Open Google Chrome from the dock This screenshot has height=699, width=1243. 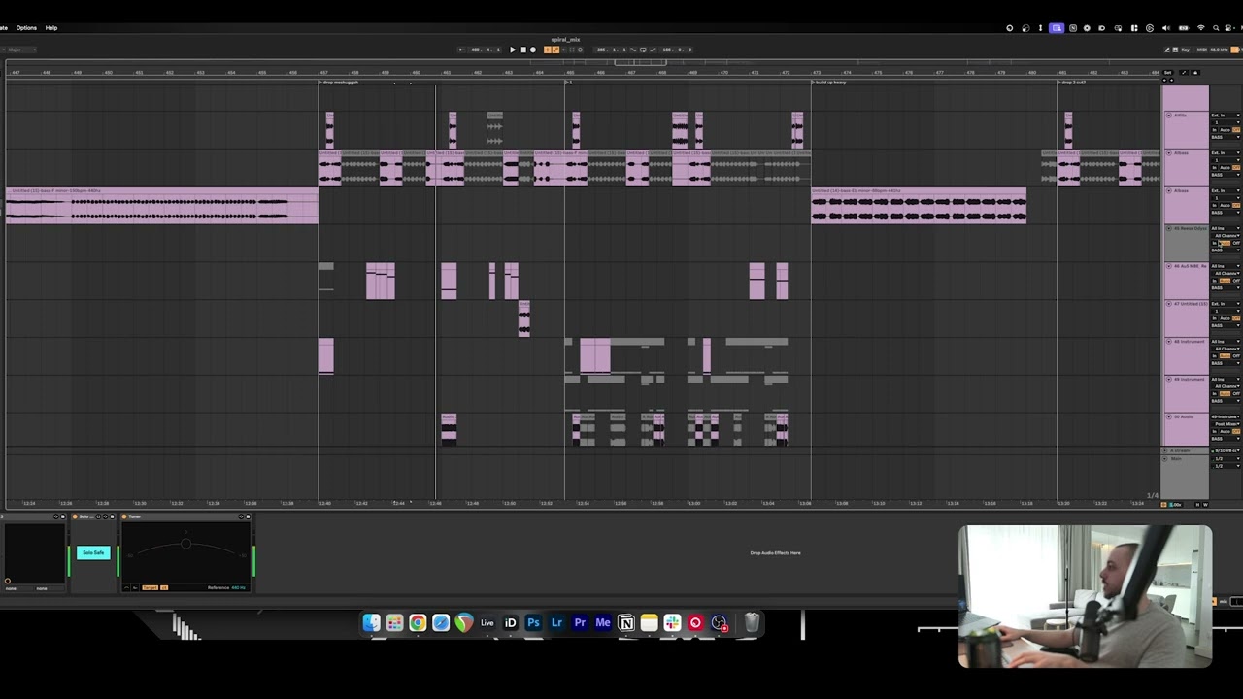pyautogui.click(x=418, y=623)
